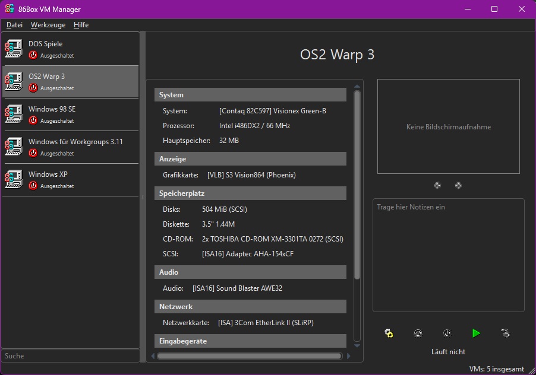Click the computer icon beside DOS Spiele

click(x=13, y=49)
